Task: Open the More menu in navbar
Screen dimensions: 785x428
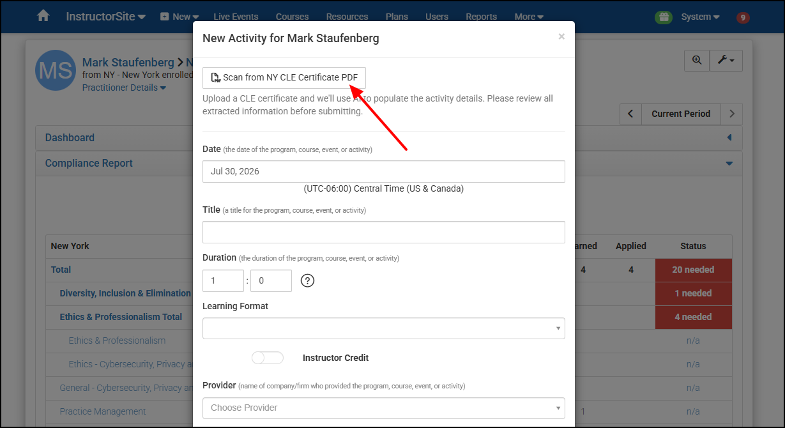Action: coord(529,17)
